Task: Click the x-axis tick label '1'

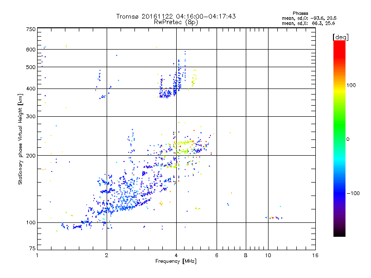Action: click(x=37, y=255)
